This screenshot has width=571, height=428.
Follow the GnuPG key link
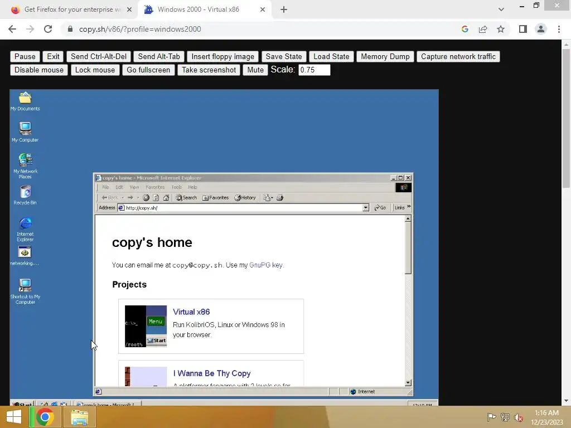click(x=266, y=265)
